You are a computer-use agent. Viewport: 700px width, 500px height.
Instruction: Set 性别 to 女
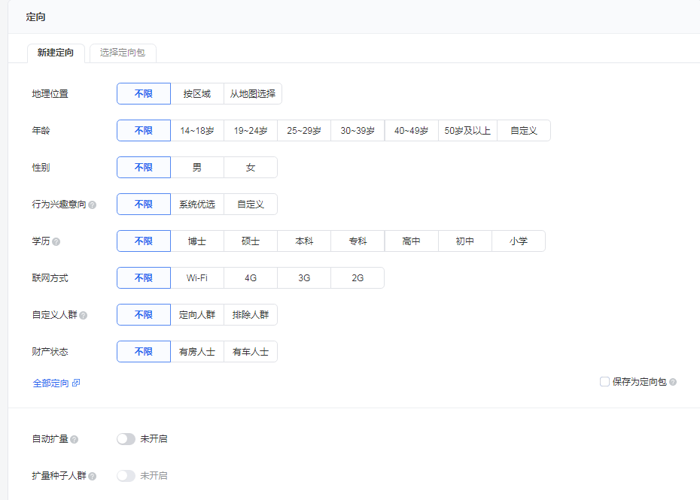251,168
